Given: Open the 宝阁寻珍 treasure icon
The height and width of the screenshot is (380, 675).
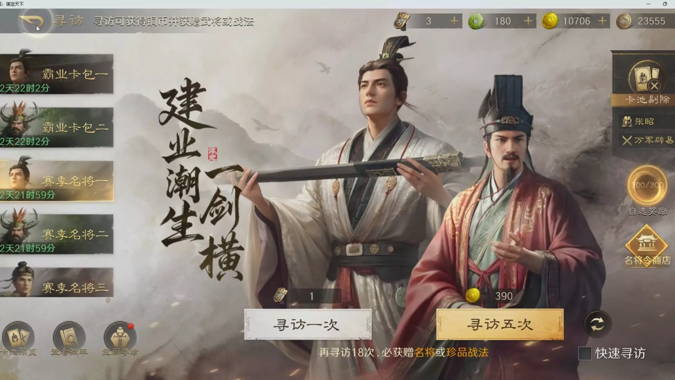Looking at the screenshot, I should (x=120, y=337).
